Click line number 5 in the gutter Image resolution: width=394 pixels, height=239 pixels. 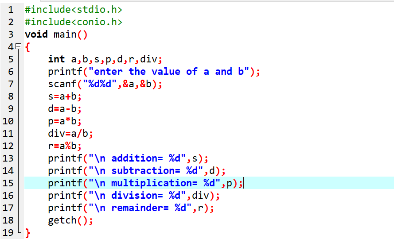coord(11,59)
